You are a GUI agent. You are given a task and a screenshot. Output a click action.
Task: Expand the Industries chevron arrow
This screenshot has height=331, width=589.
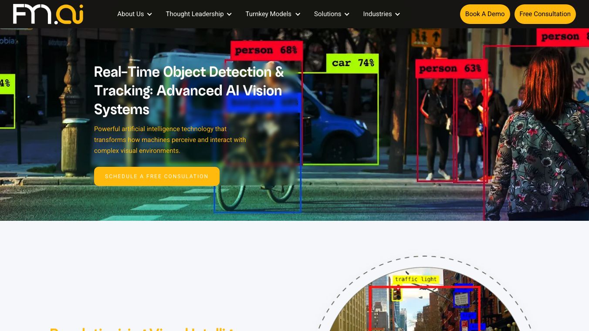tap(397, 14)
